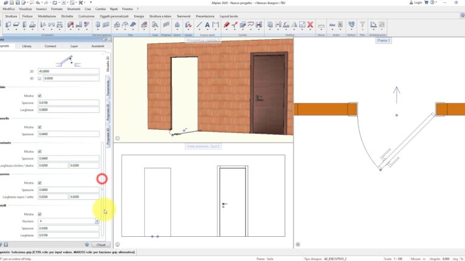
Task: Select the Column tool icon
Action: click(25, 25)
